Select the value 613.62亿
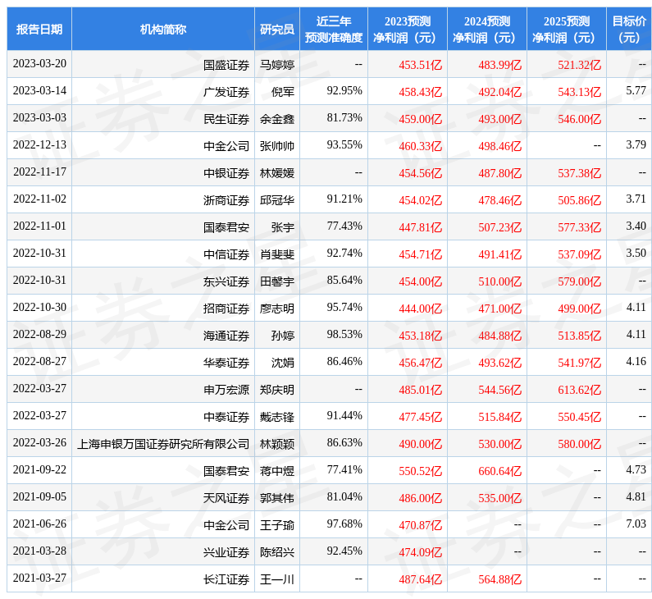The image size is (652, 599). (x=580, y=389)
